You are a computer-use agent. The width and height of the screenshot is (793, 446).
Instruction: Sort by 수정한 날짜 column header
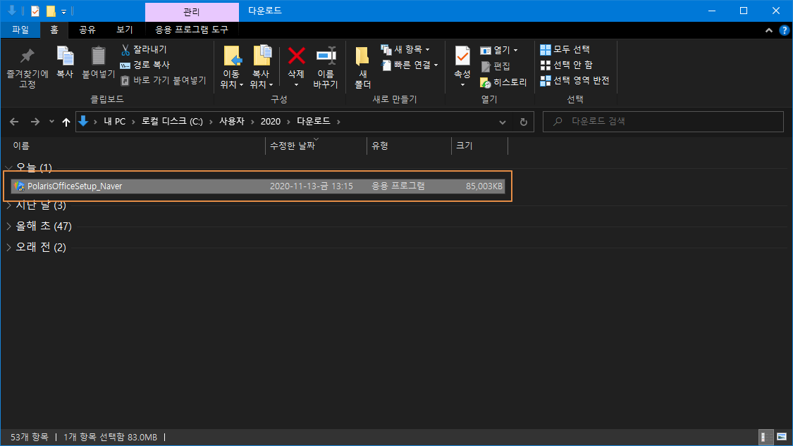click(x=316, y=146)
